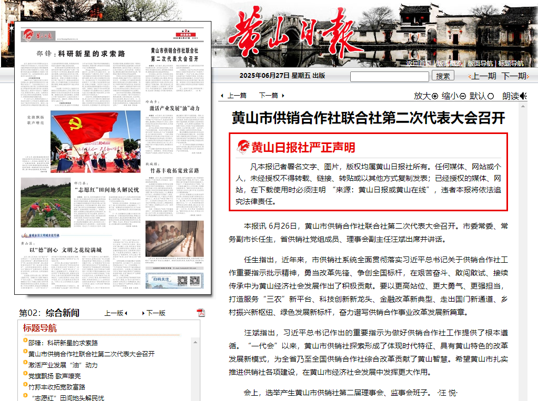
Task: Open 版面导航 page navigation
Action: click(x=480, y=64)
